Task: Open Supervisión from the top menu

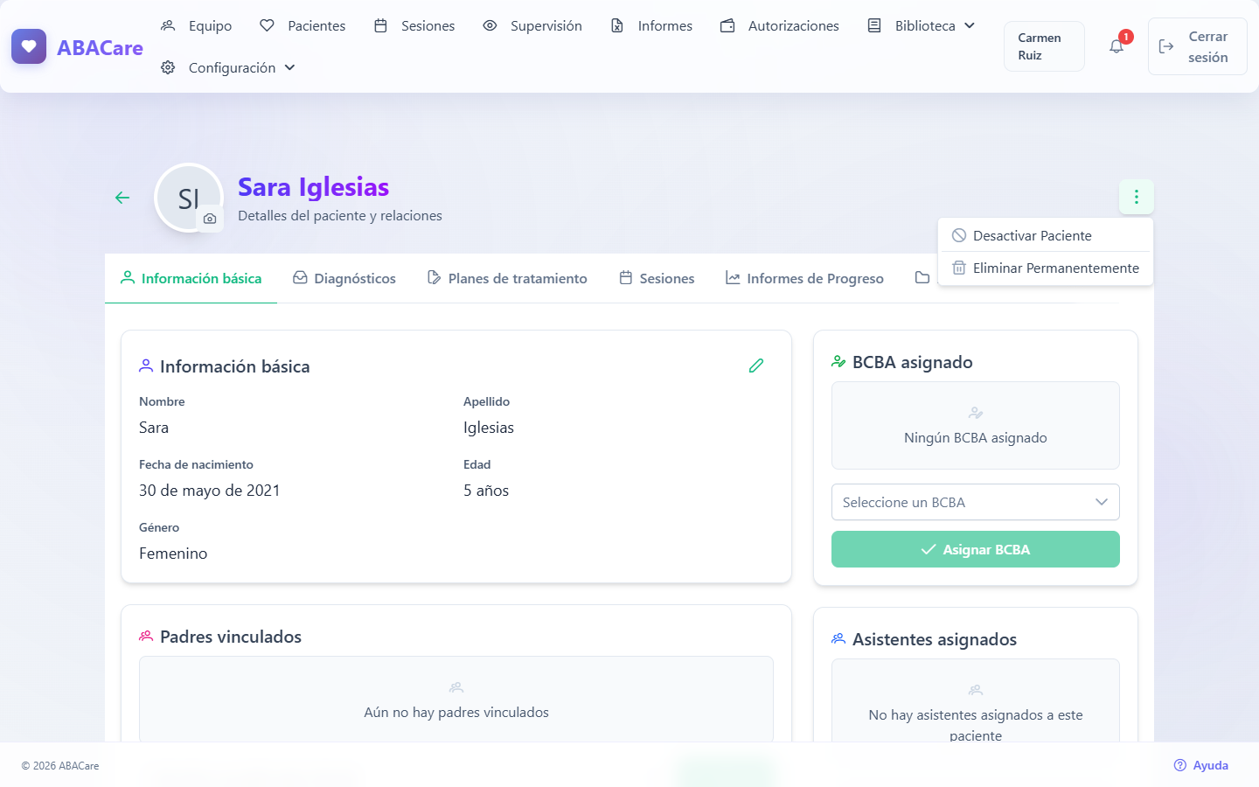Action: (532, 26)
